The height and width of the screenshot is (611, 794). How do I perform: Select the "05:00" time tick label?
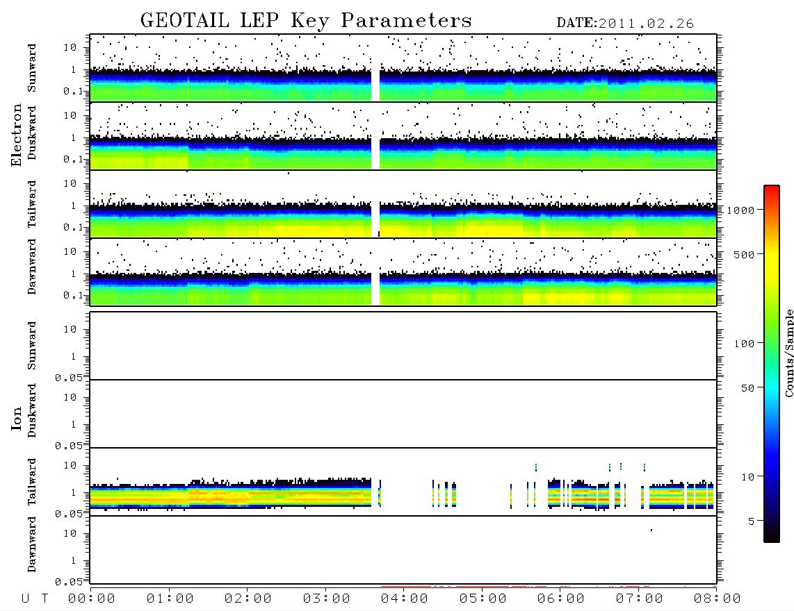point(483,599)
